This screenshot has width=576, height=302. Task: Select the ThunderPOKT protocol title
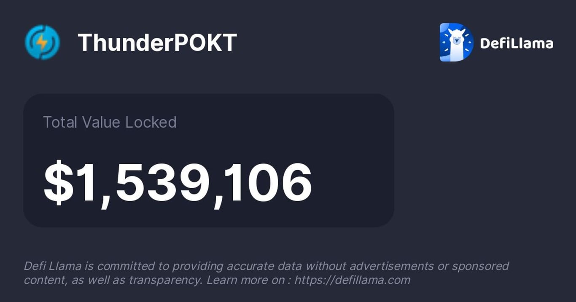157,43
